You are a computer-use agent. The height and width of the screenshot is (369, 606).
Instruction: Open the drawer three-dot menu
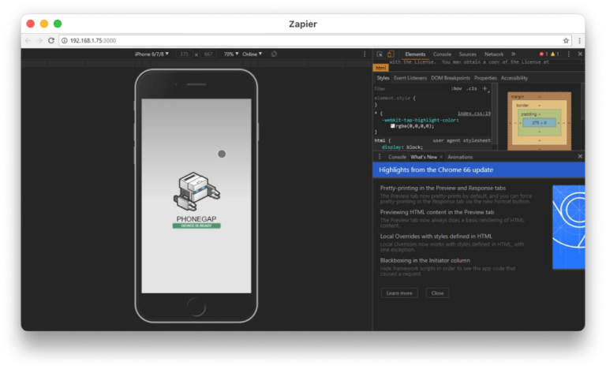[x=380, y=156]
